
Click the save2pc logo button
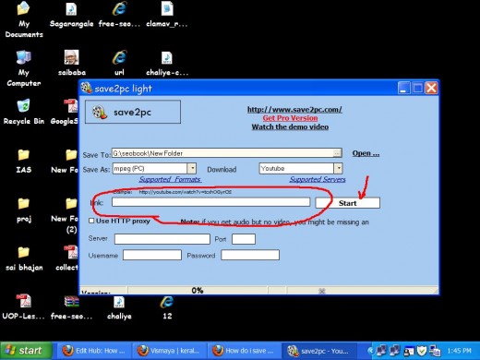tap(133, 112)
